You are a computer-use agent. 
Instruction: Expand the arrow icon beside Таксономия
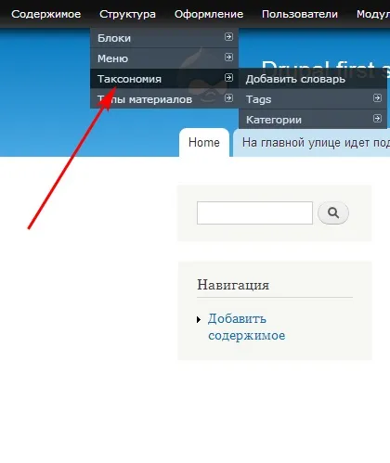(x=228, y=78)
